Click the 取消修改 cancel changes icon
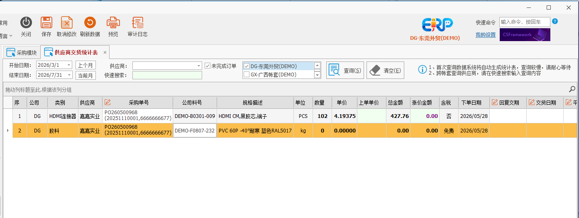Screen dimensions: 579x218 pos(67,23)
